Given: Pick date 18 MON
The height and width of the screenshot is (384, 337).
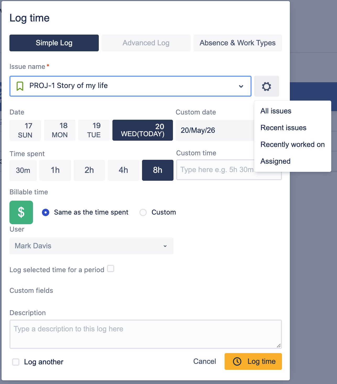Looking at the screenshot, I should click(60, 130).
